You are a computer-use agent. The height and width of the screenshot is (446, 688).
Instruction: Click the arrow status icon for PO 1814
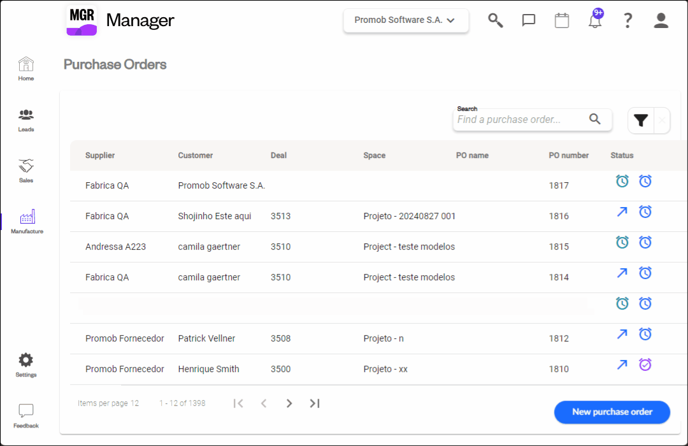click(622, 273)
